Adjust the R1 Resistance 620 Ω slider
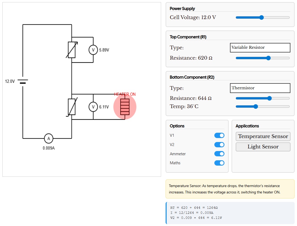The image size is (297, 226). click(263, 58)
